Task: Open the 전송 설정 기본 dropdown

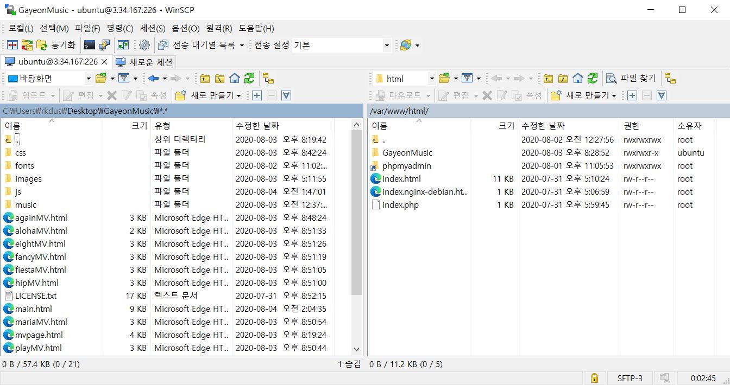Action: [x=387, y=45]
